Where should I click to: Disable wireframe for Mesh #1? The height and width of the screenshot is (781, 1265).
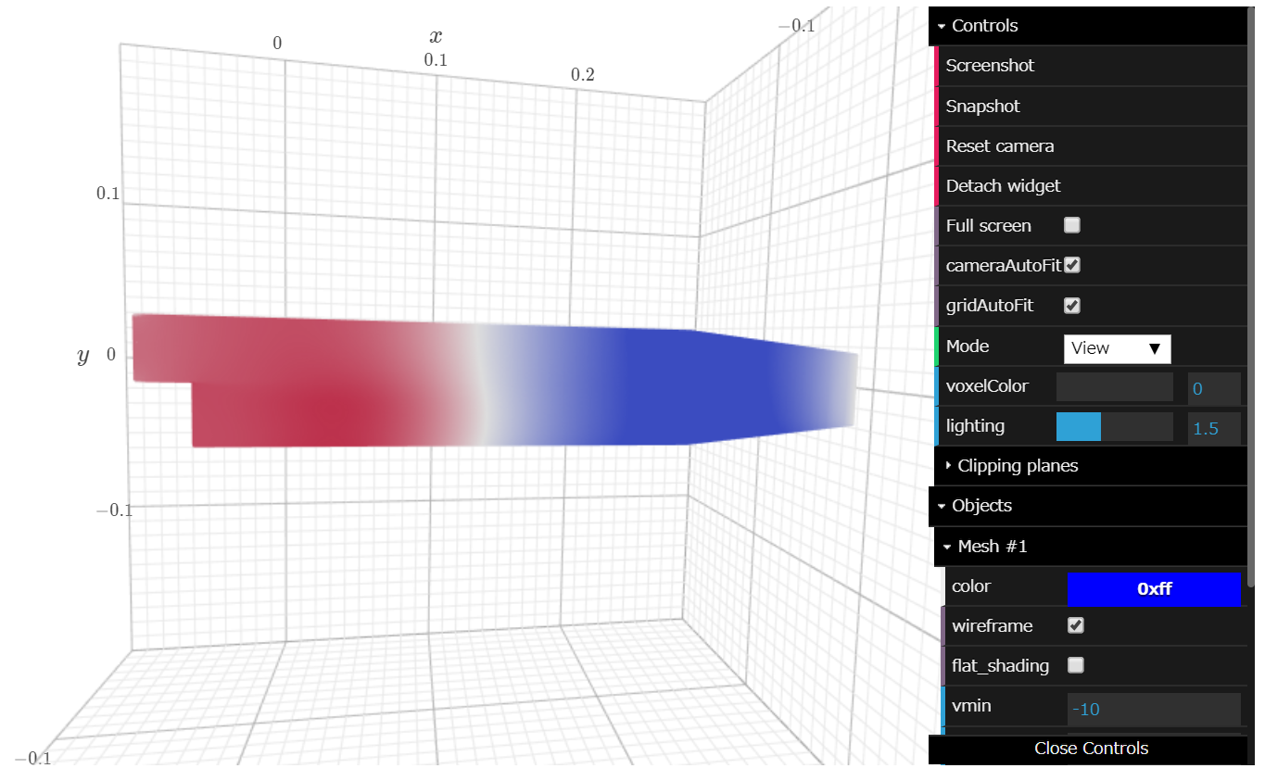pos(1075,625)
